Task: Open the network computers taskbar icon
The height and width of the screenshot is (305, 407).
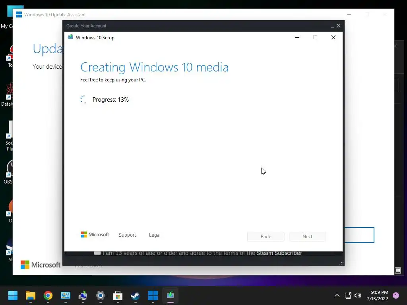Action: pyautogui.click(x=83, y=295)
